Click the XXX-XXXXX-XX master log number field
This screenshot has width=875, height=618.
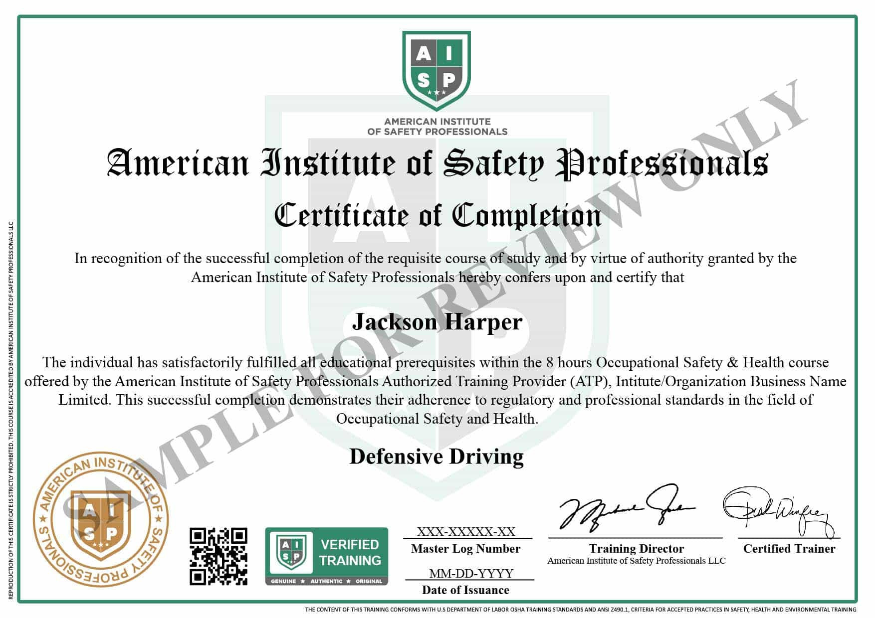[x=466, y=531]
